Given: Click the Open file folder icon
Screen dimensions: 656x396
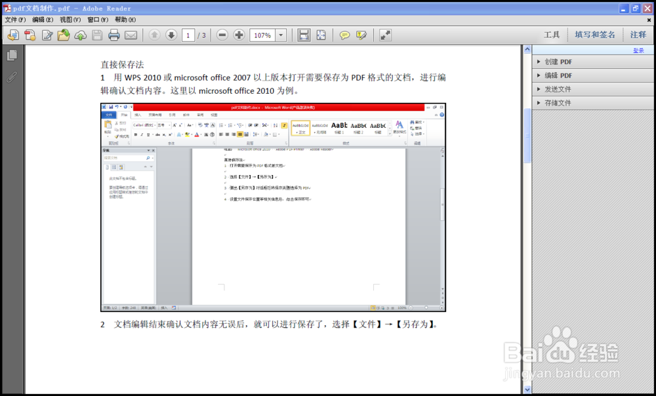Looking at the screenshot, I should 64,35.
